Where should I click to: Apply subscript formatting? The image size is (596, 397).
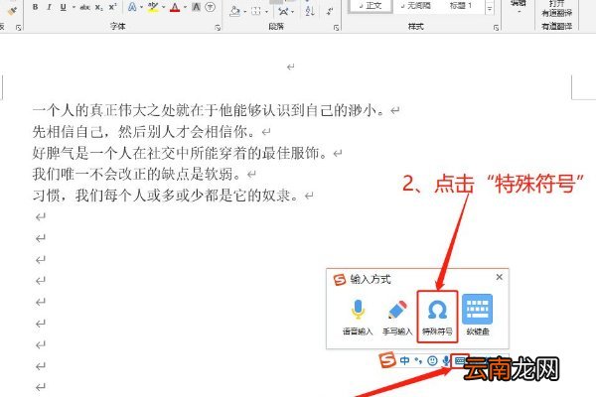98,7
